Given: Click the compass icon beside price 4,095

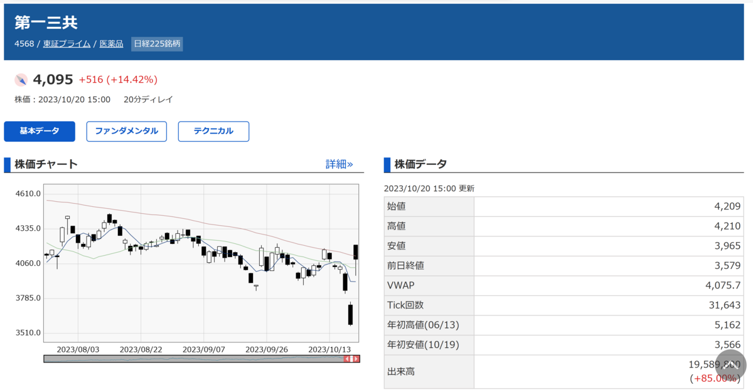Looking at the screenshot, I should point(21,80).
